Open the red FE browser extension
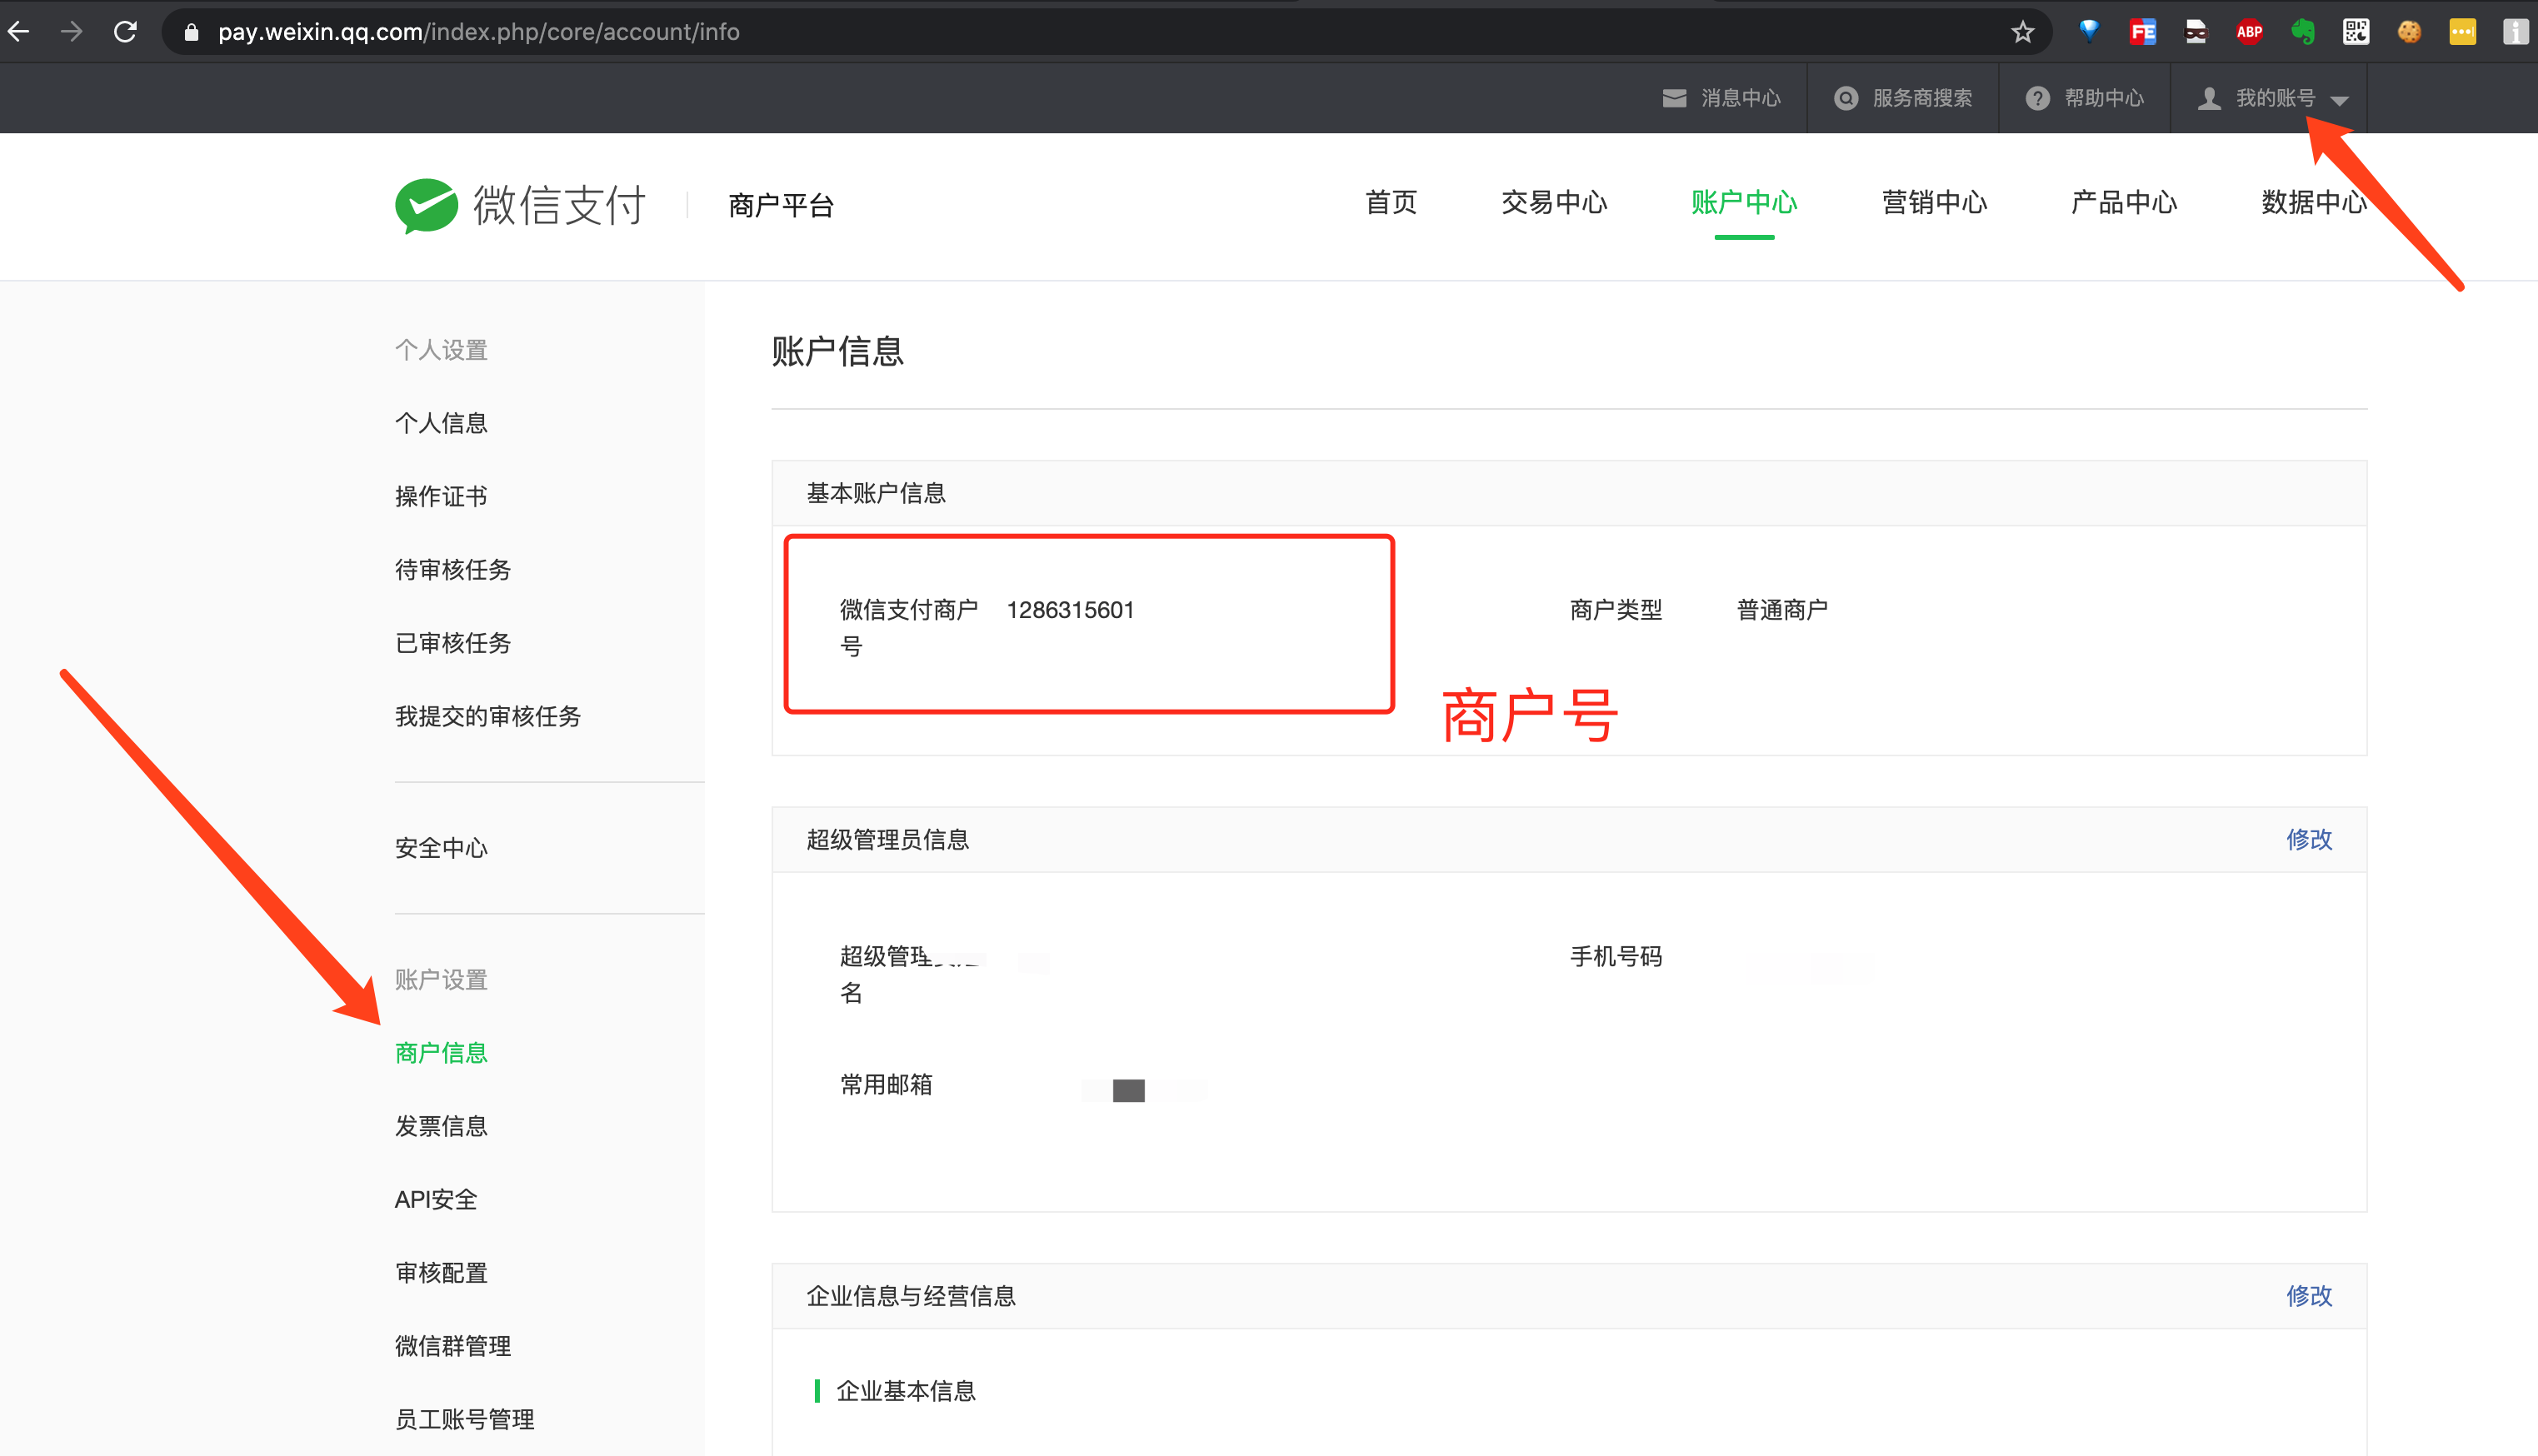Viewport: 2538px width, 1456px height. (x=2142, y=32)
